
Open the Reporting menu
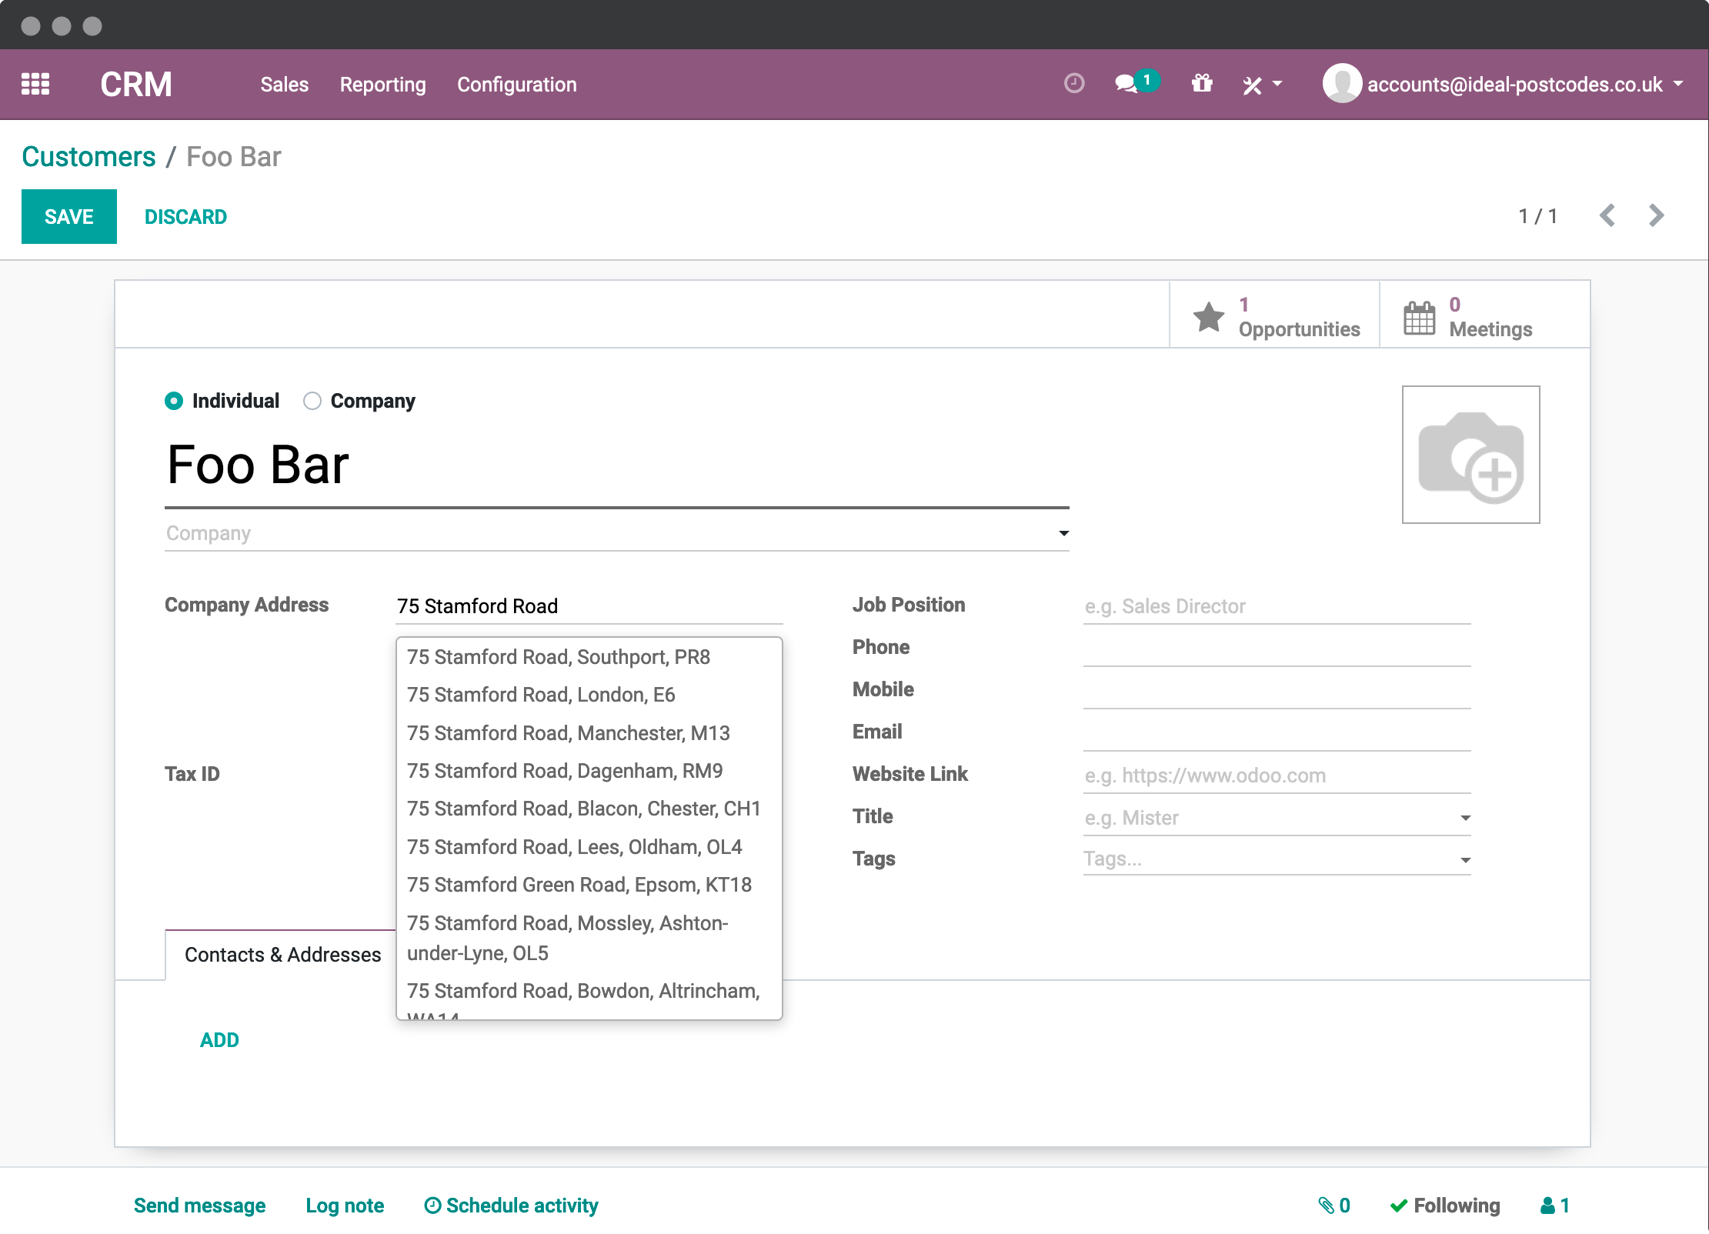(x=382, y=85)
